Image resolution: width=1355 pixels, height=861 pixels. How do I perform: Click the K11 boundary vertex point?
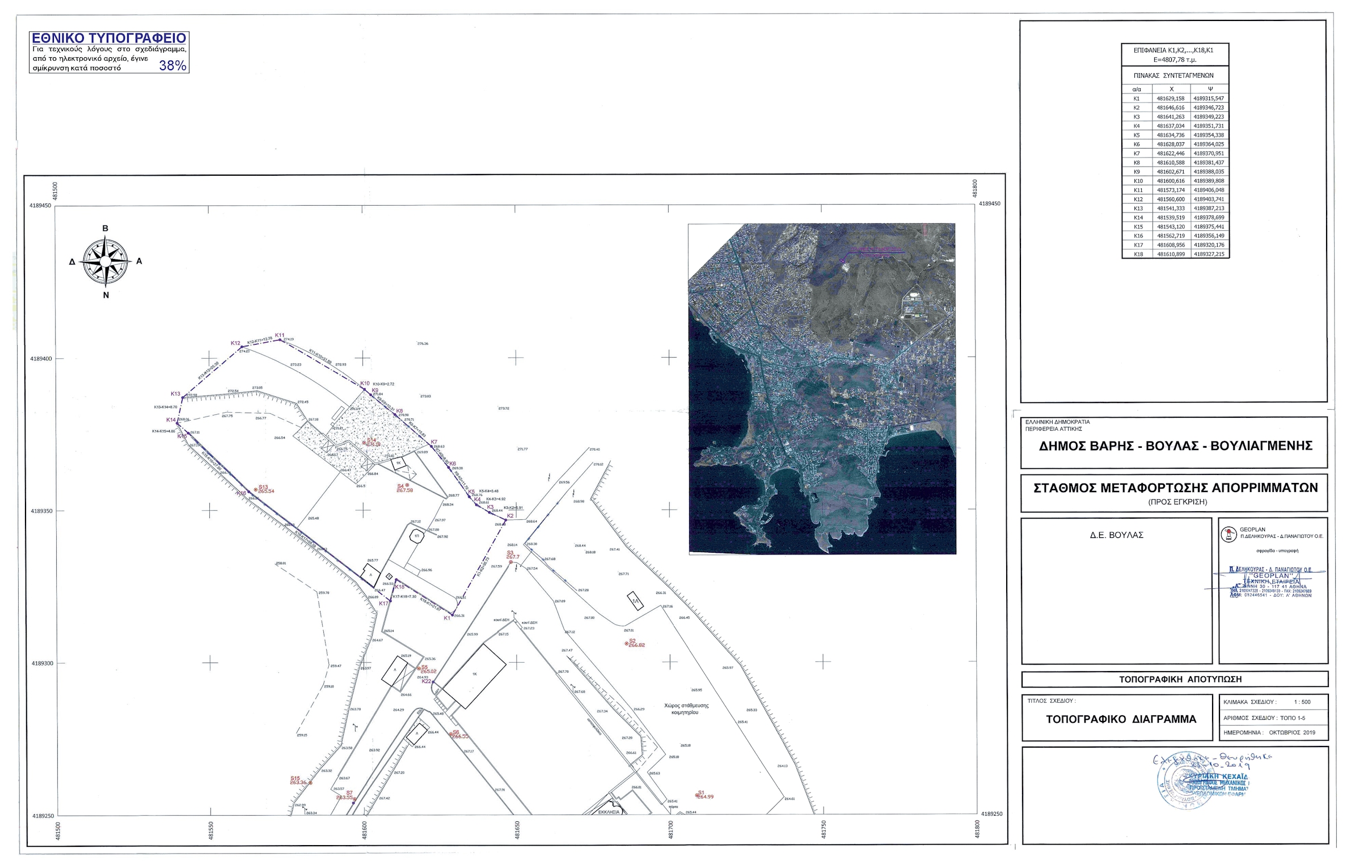[280, 340]
